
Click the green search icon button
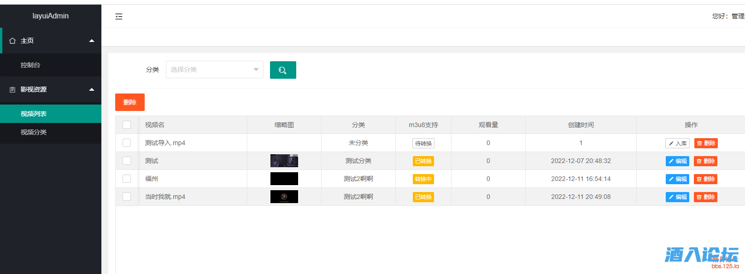pos(283,70)
